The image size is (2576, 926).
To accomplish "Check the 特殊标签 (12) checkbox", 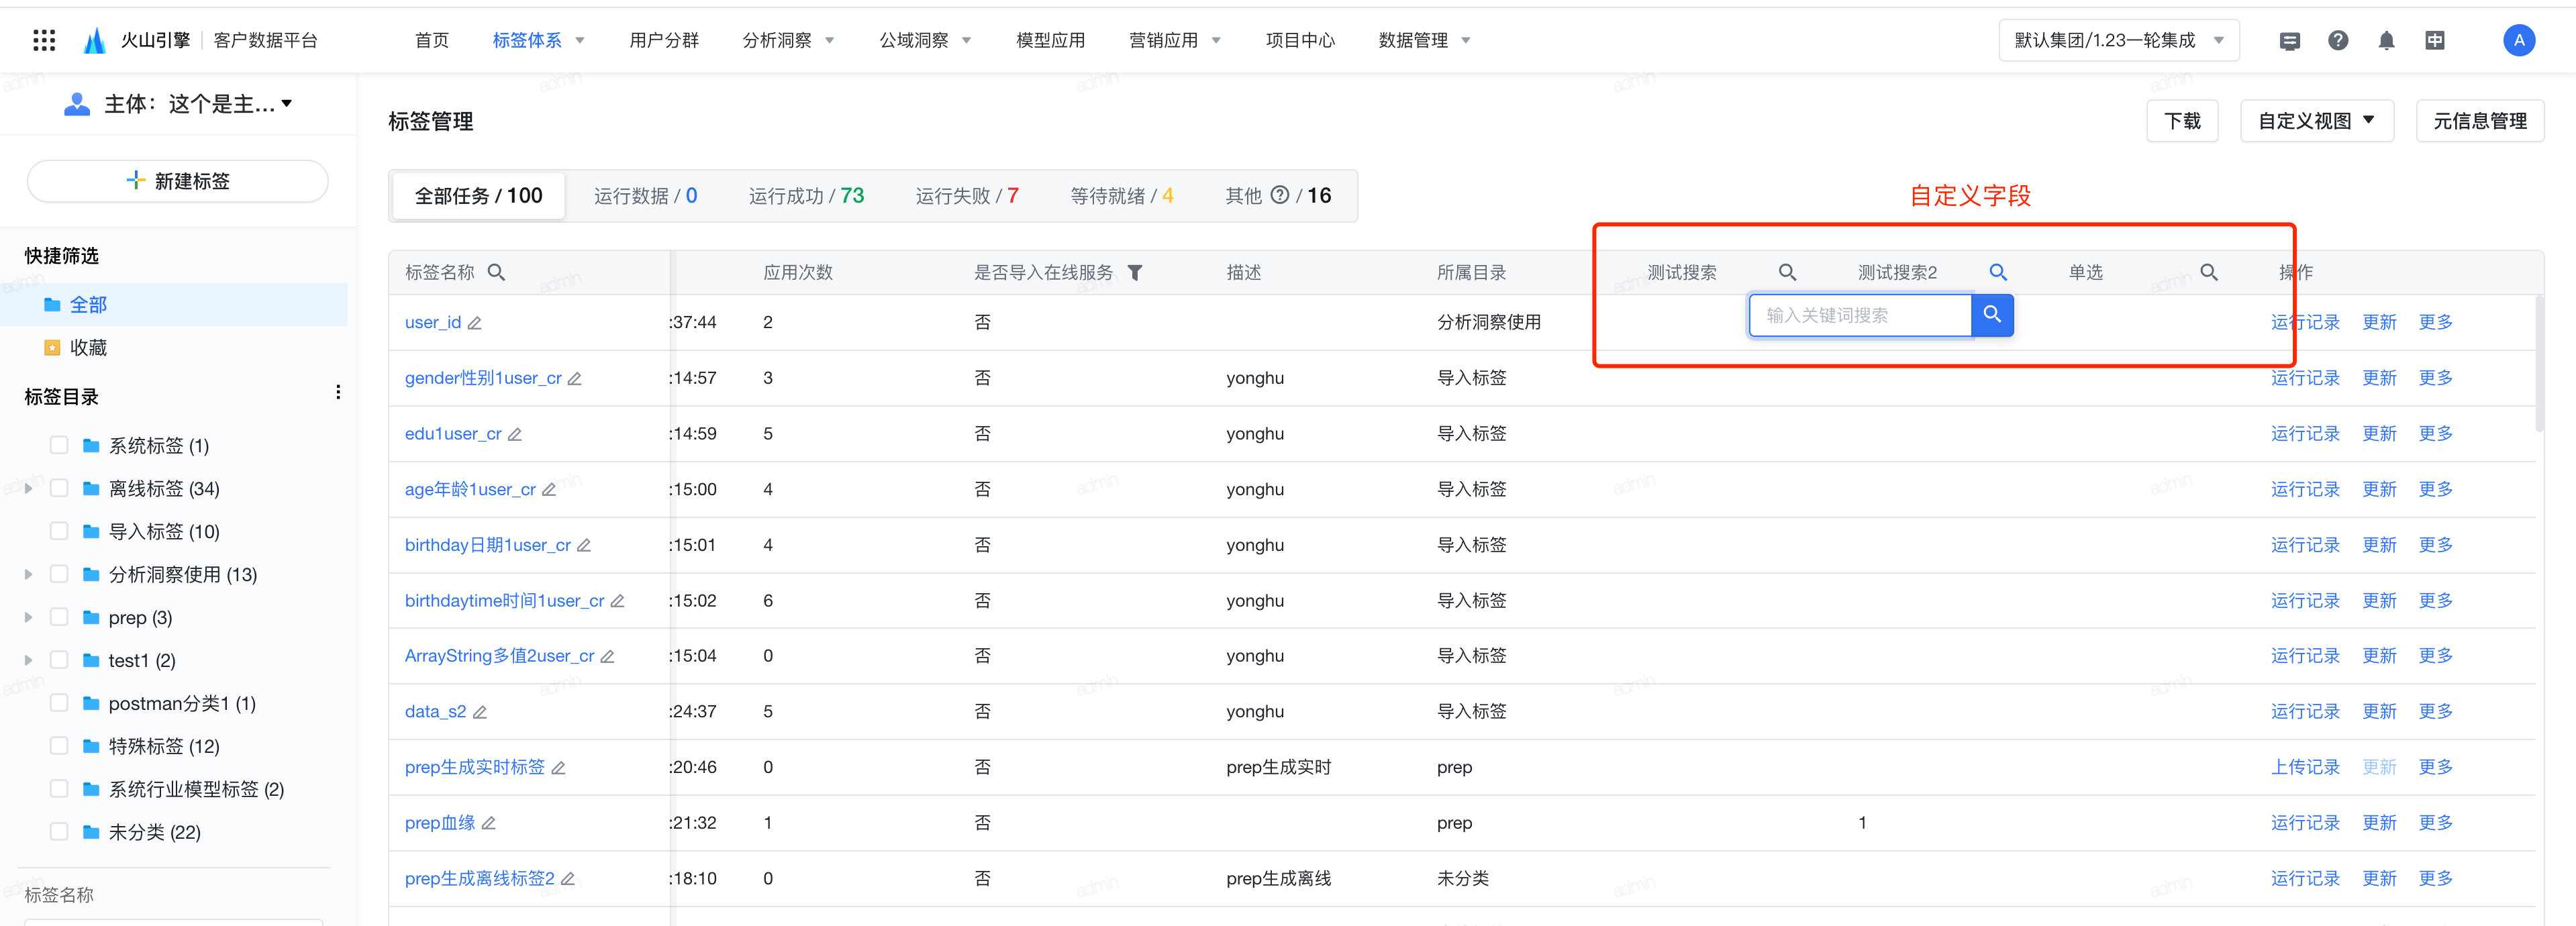I will [x=59, y=746].
